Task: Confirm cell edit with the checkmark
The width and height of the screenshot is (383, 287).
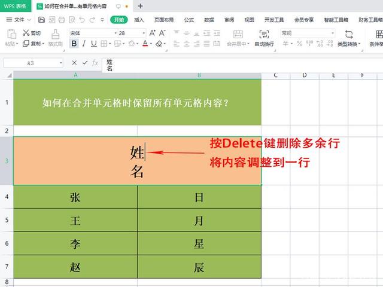Action: 85,63
